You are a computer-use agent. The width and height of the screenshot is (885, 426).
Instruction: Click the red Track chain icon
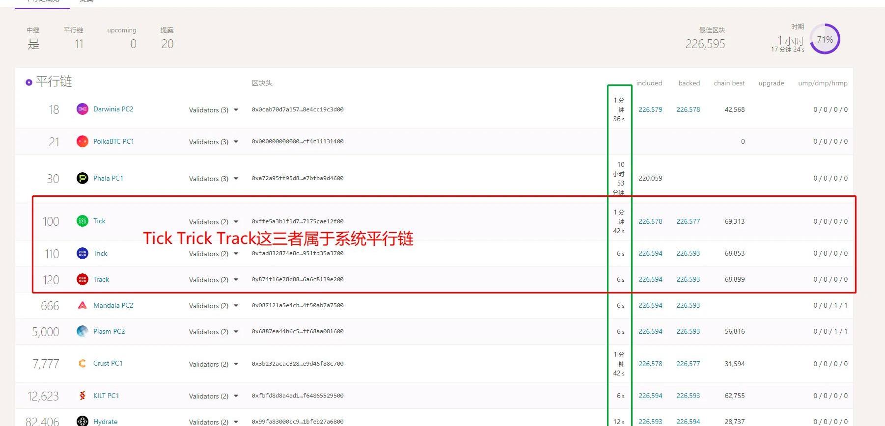tap(82, 279)
